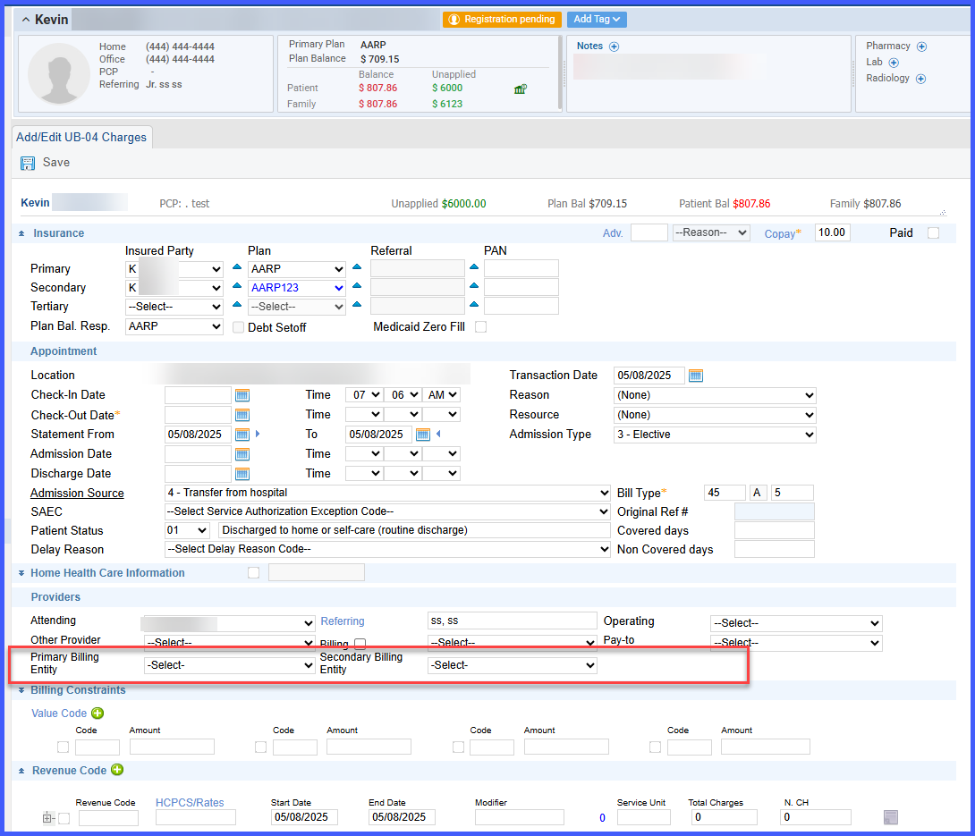975x836 pixels.
Task: Click the Save floppy disk icon
Action: point(28,163)
